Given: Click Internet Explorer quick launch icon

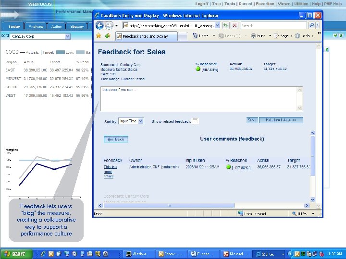Looking at the screenshot, I should click(43, 254).
